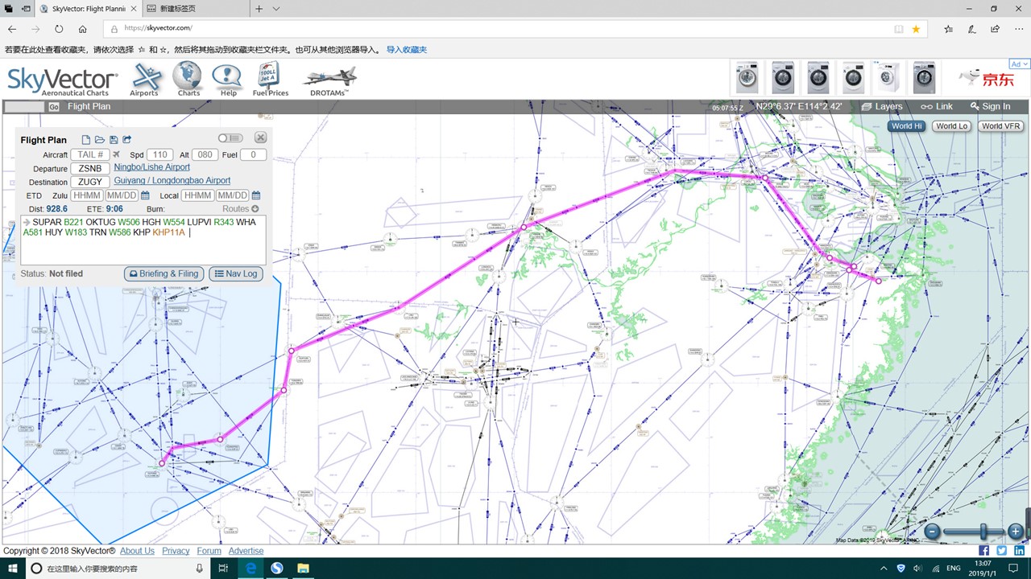Open DROTAMs drone icon
Viewport: 1031px width, 579px height.
click(x=329, y=81)
